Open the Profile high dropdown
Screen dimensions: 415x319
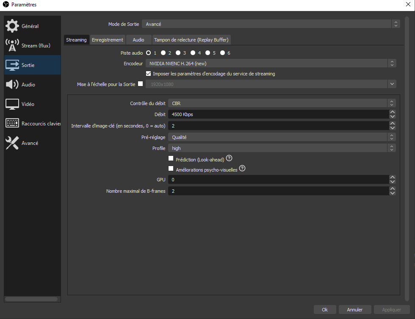coord(282,148)
